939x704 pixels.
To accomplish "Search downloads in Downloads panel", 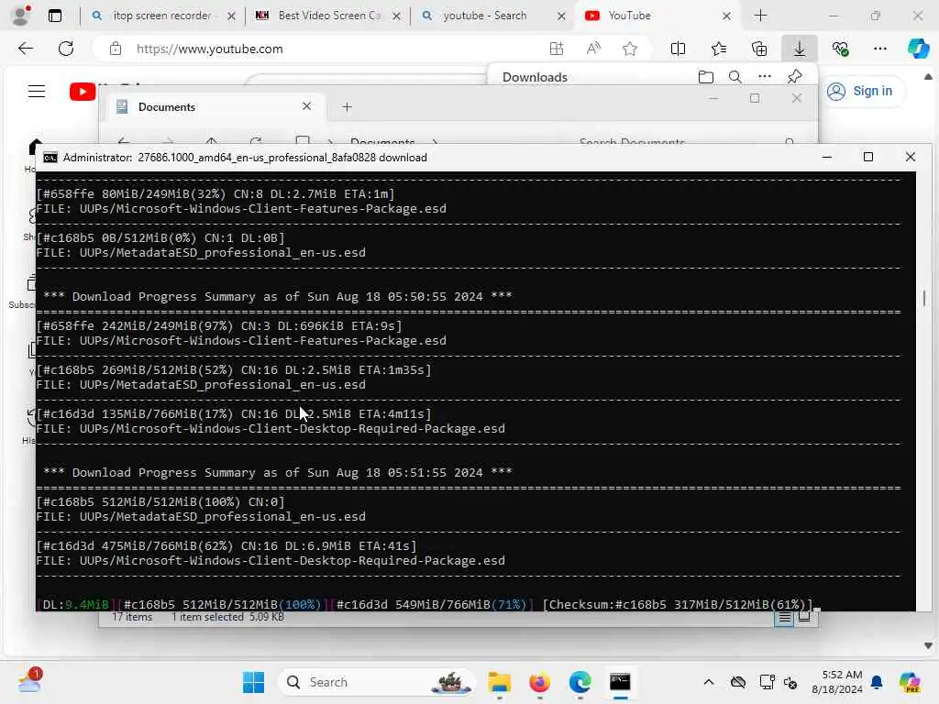I will click(x=735, y=77).
